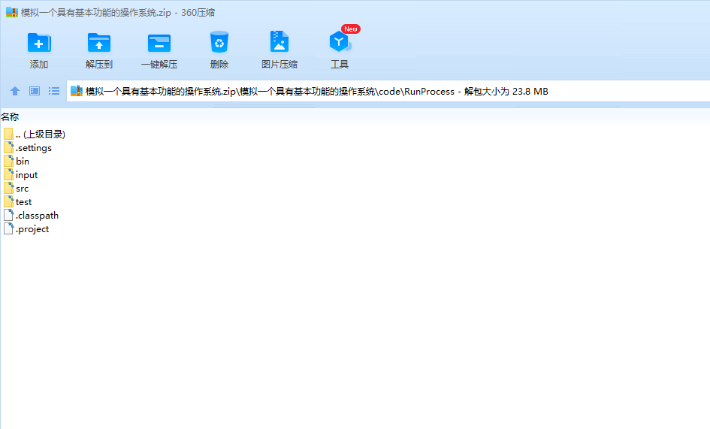Click the Add (添加) toolbar icon
The width and height of the screenshot is (710, 429).
click(39, 43)
